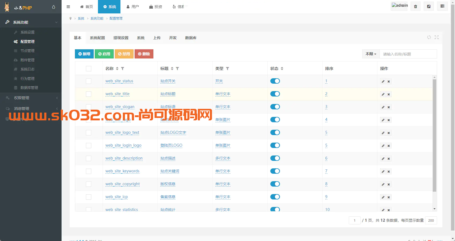Toggle the status switch for web_site_status
455x241 pixels.
275,81
